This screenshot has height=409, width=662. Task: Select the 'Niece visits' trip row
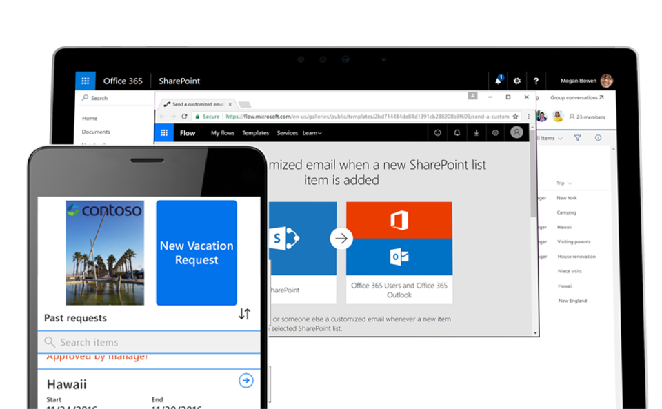570,271
